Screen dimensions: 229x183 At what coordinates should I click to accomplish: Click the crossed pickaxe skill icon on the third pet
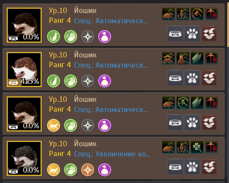point(183,103)
